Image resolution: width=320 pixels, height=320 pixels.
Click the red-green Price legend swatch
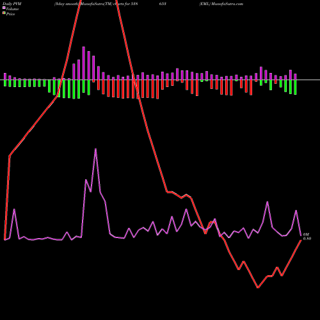pyautogui.click(x=4, y=13)
